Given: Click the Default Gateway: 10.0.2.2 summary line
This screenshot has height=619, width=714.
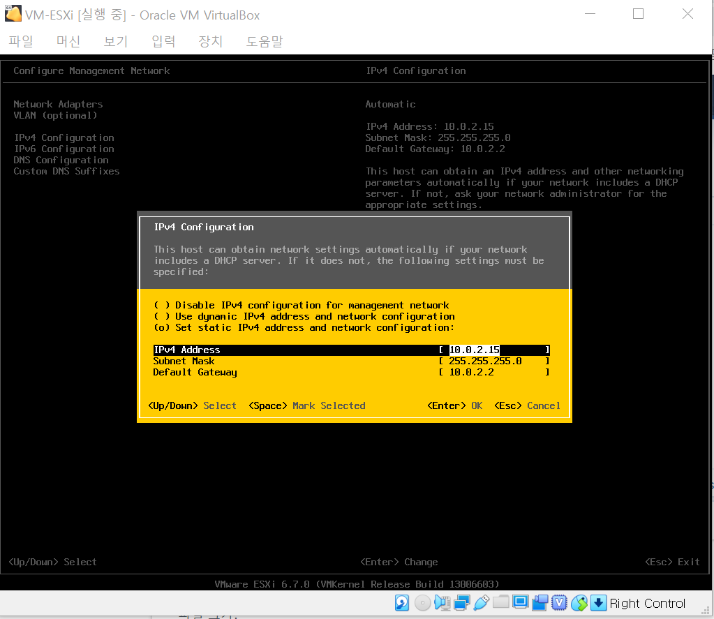Looking at the screenshot, I should point(435,149).
